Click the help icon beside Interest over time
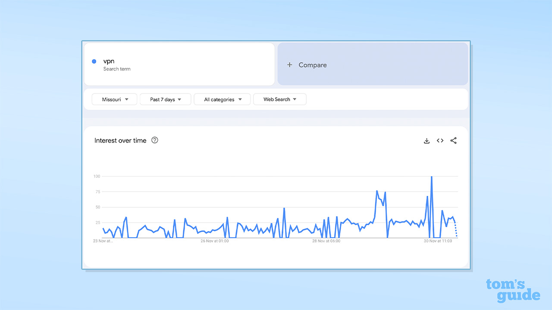 coord(154,140)
